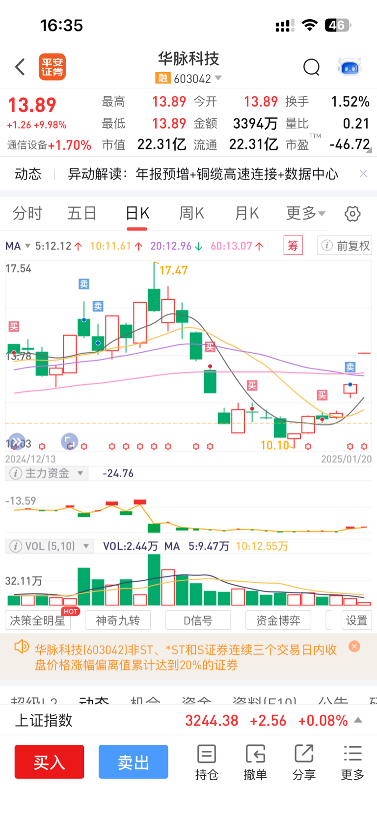Close the orange risk notice banner
377x817 pixels.
click(354, 647)
